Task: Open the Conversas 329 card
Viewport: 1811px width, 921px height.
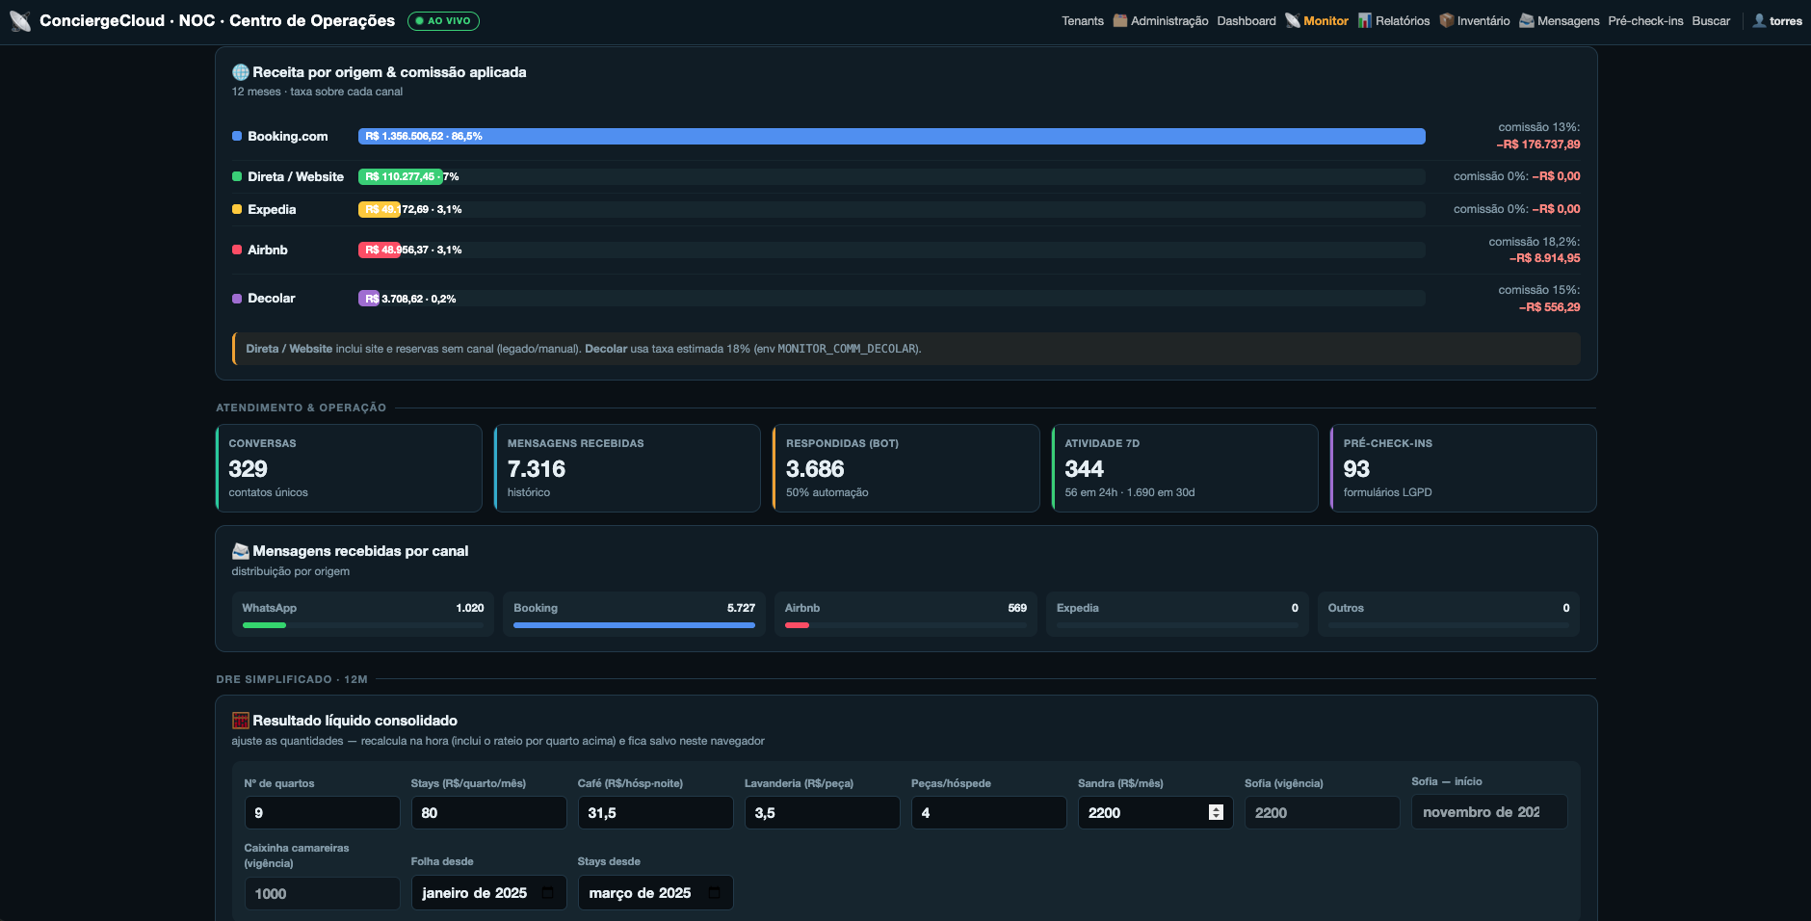Action: (349, 468)
